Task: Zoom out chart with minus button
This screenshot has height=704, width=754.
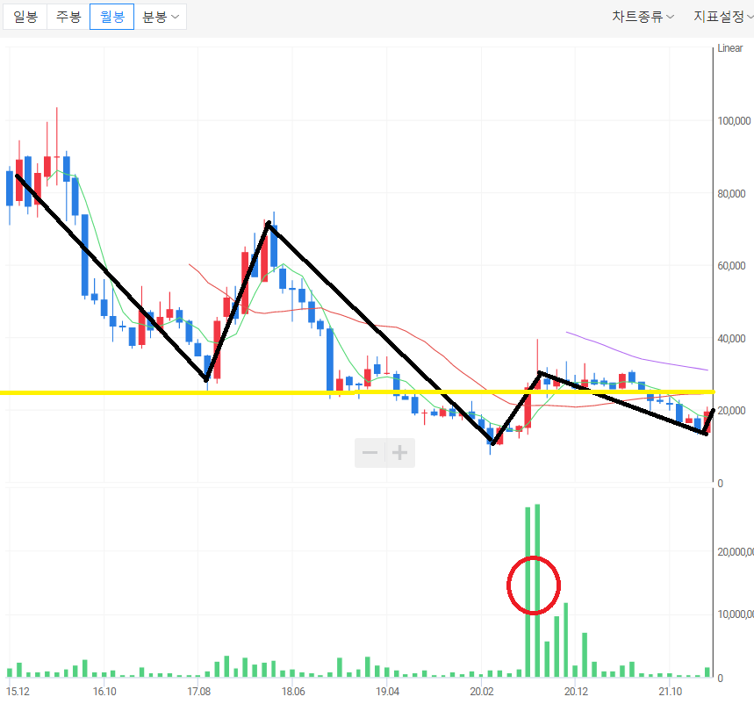Action: coord(370,452)
